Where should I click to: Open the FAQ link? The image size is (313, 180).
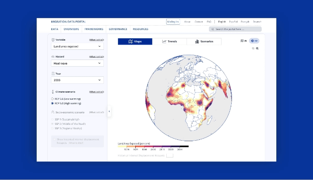coord(209,22)
